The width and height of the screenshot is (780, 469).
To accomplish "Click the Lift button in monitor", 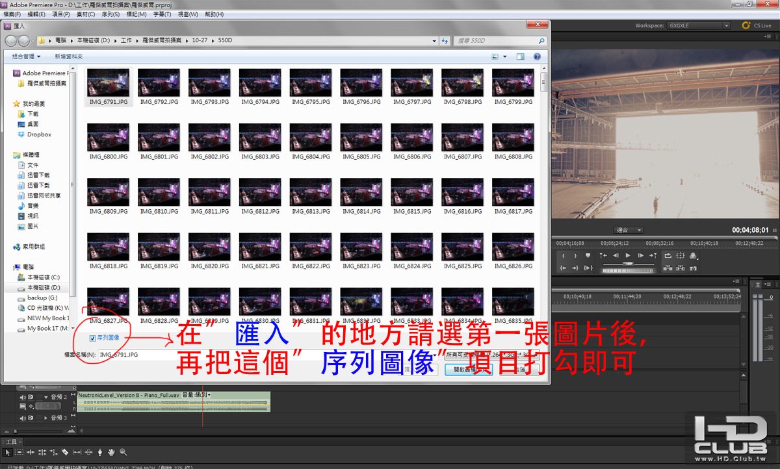I will pyautogui.click(x=668, y=268).
